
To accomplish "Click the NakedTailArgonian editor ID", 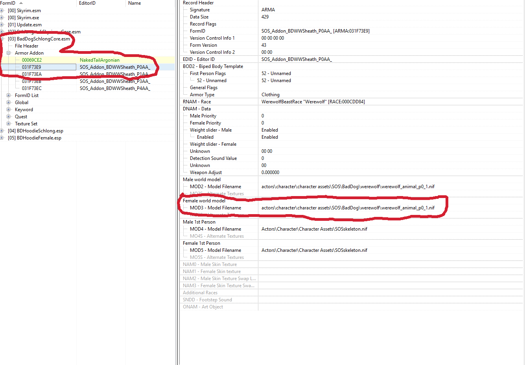I will [x=99, y=60].
